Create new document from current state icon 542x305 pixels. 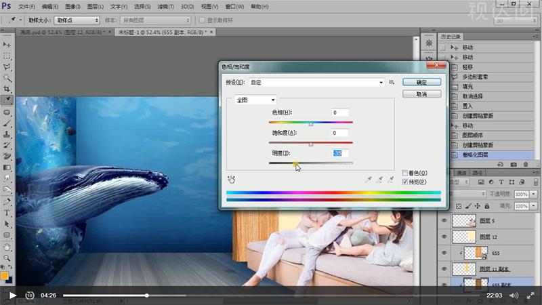coord(500,165)
